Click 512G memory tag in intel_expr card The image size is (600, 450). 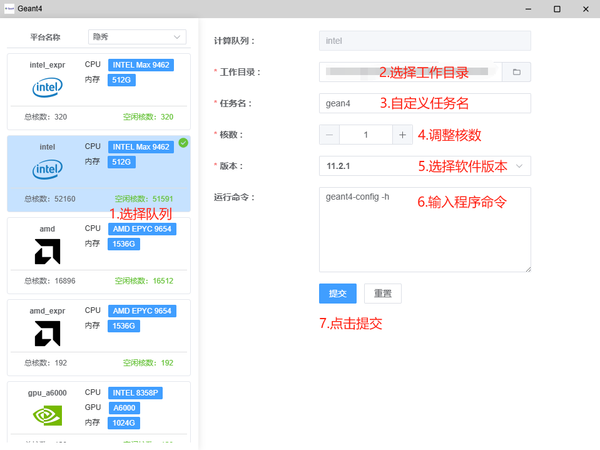(x=121, y=80)
